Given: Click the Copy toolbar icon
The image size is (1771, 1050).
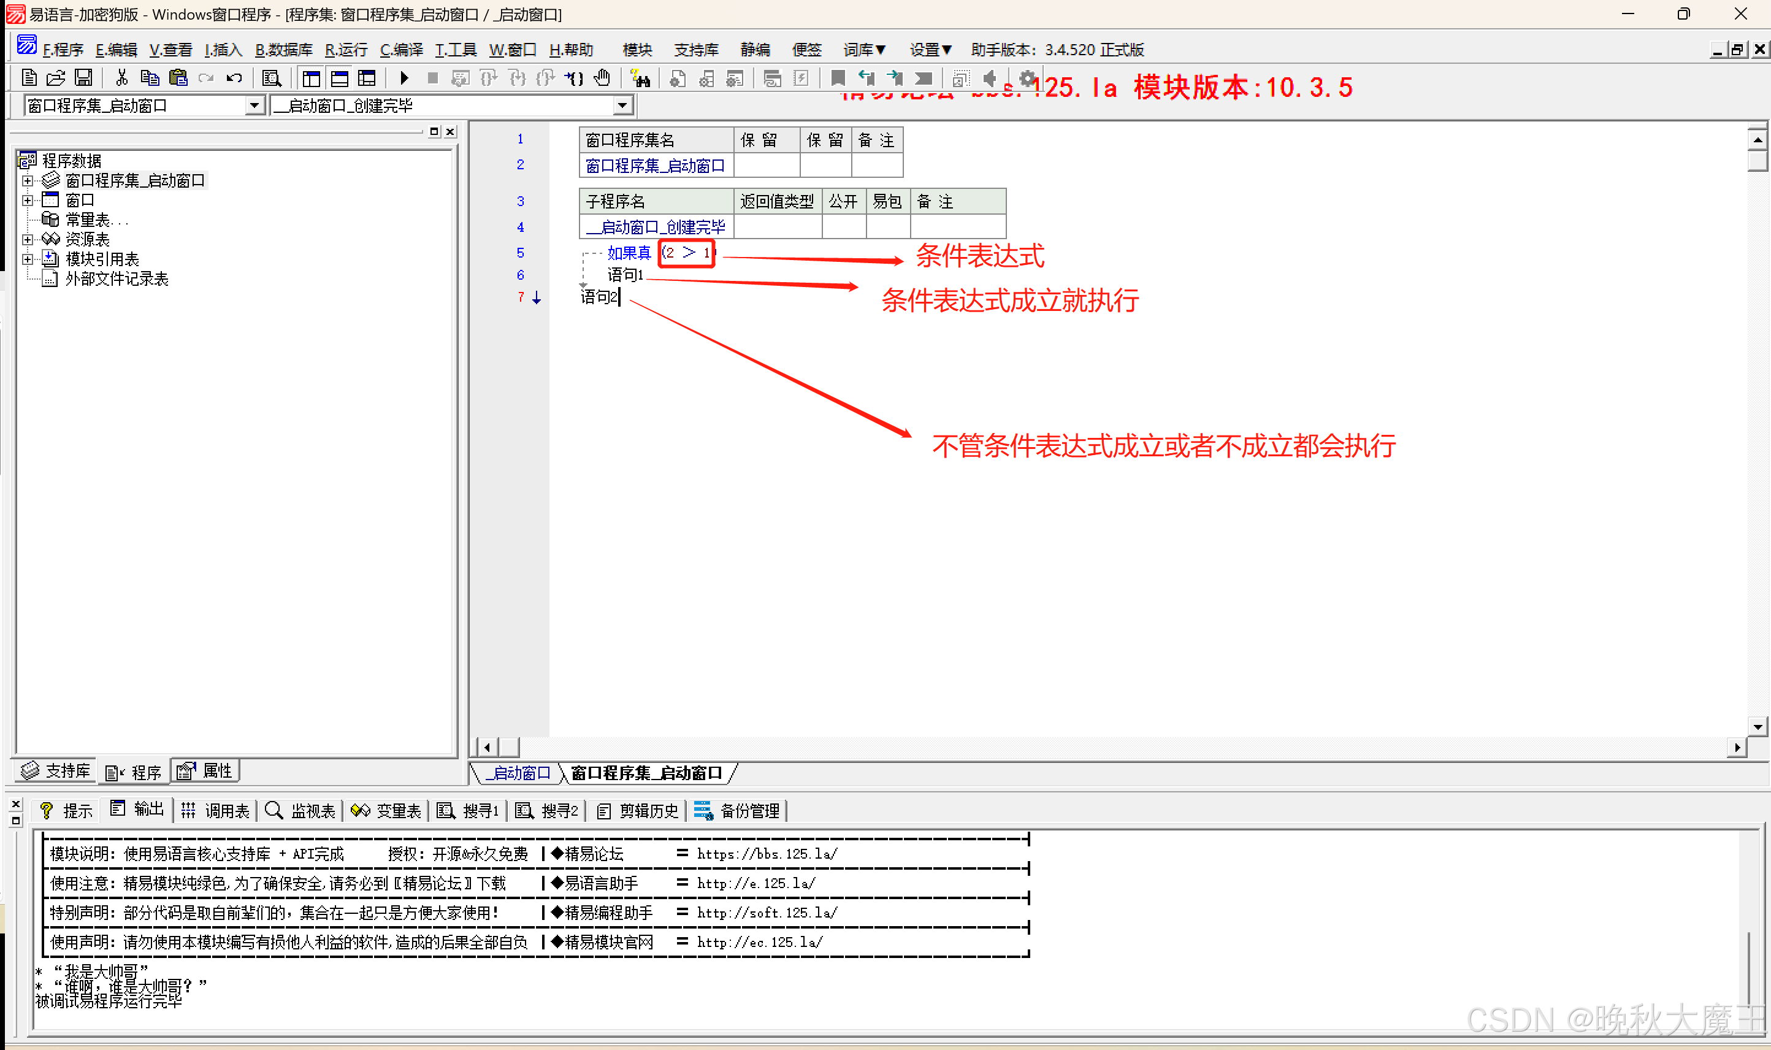Looking at the screenshot, I should pos(149,78).
